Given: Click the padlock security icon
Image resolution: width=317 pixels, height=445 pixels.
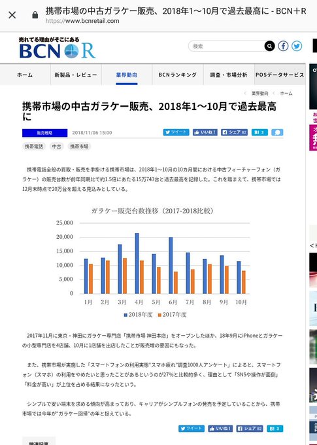Looking at the screenshot, I should [35, 15].
